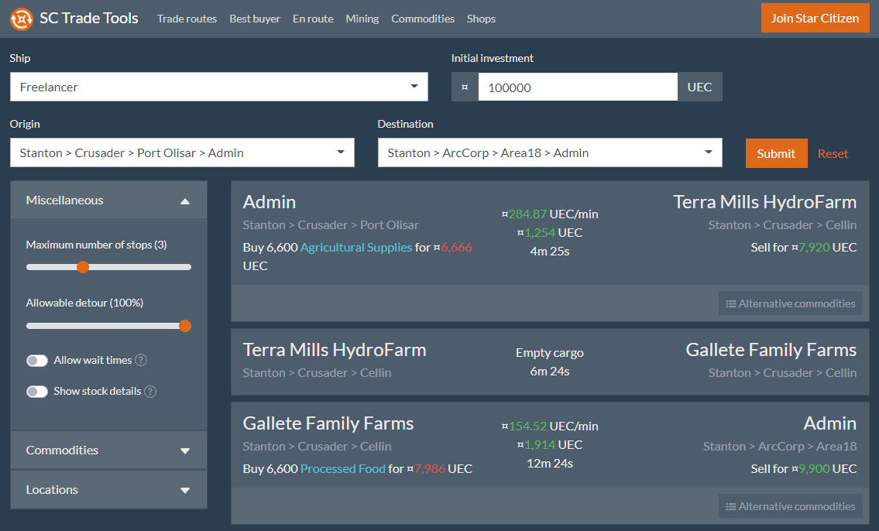Click the 12m 24s travel time
The image size is (879, 531).
tap(549, 463)
